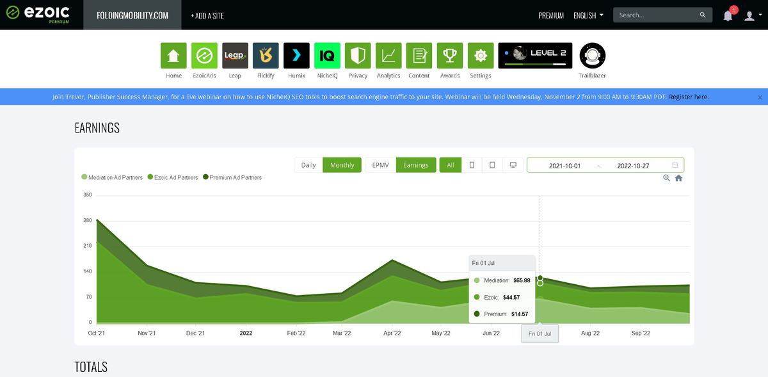Click + ADD A SITE
The width and height of the screenshot is (768, 377).
point(207,15)
